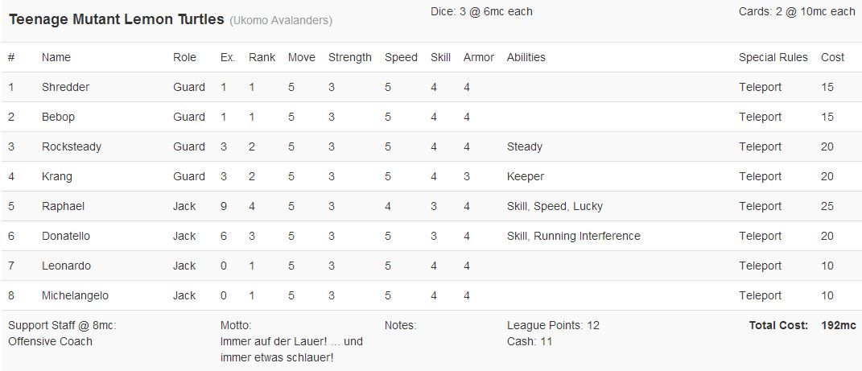Select the League Points: 12 text
This screenshot has width=862, height=371.
point(553,325)
